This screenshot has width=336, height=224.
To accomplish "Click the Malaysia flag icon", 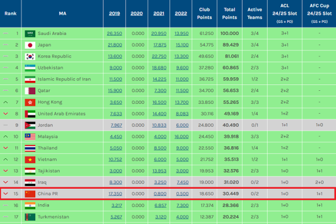I will pyautogui.click(x=30, y=137).
